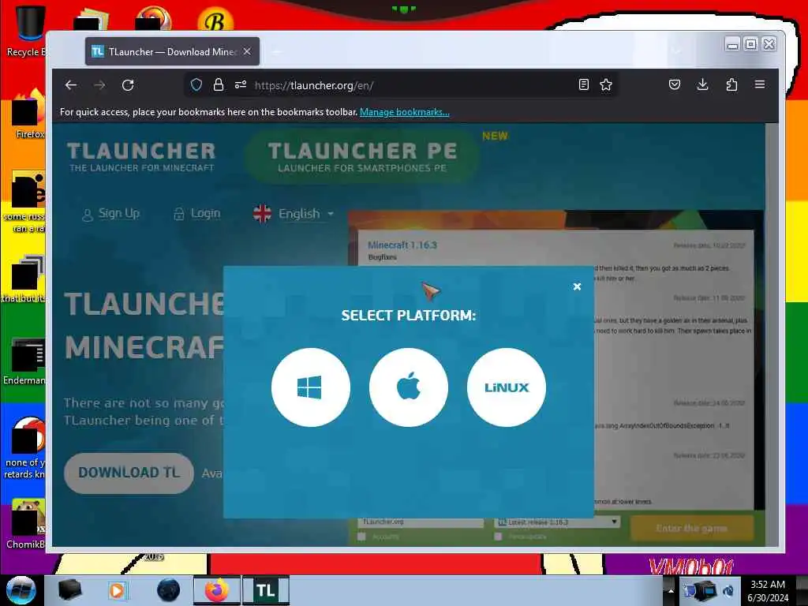Viewport: 808px width, 606px height.
Task: Select the TLauncher — Download Minecraft tab
Action: pyautogui.click(x=172, y=51)
